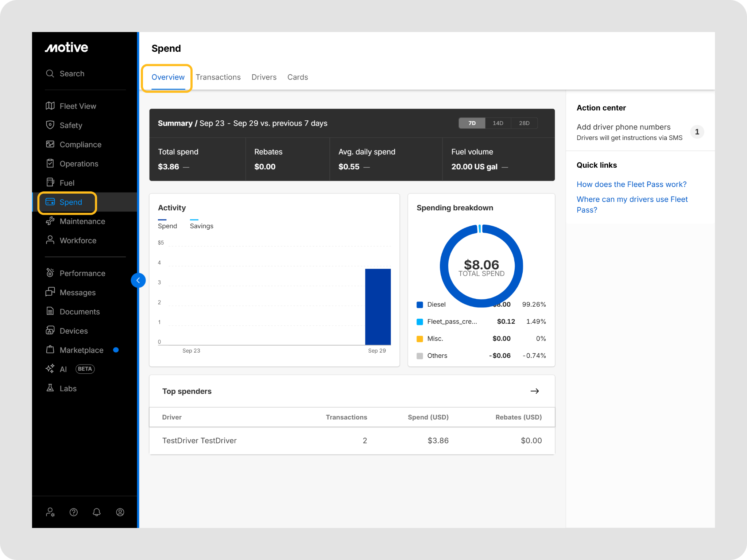Collapse the sidebar with blue chevron button
747x560 pixels.
(x=138, y=280)
